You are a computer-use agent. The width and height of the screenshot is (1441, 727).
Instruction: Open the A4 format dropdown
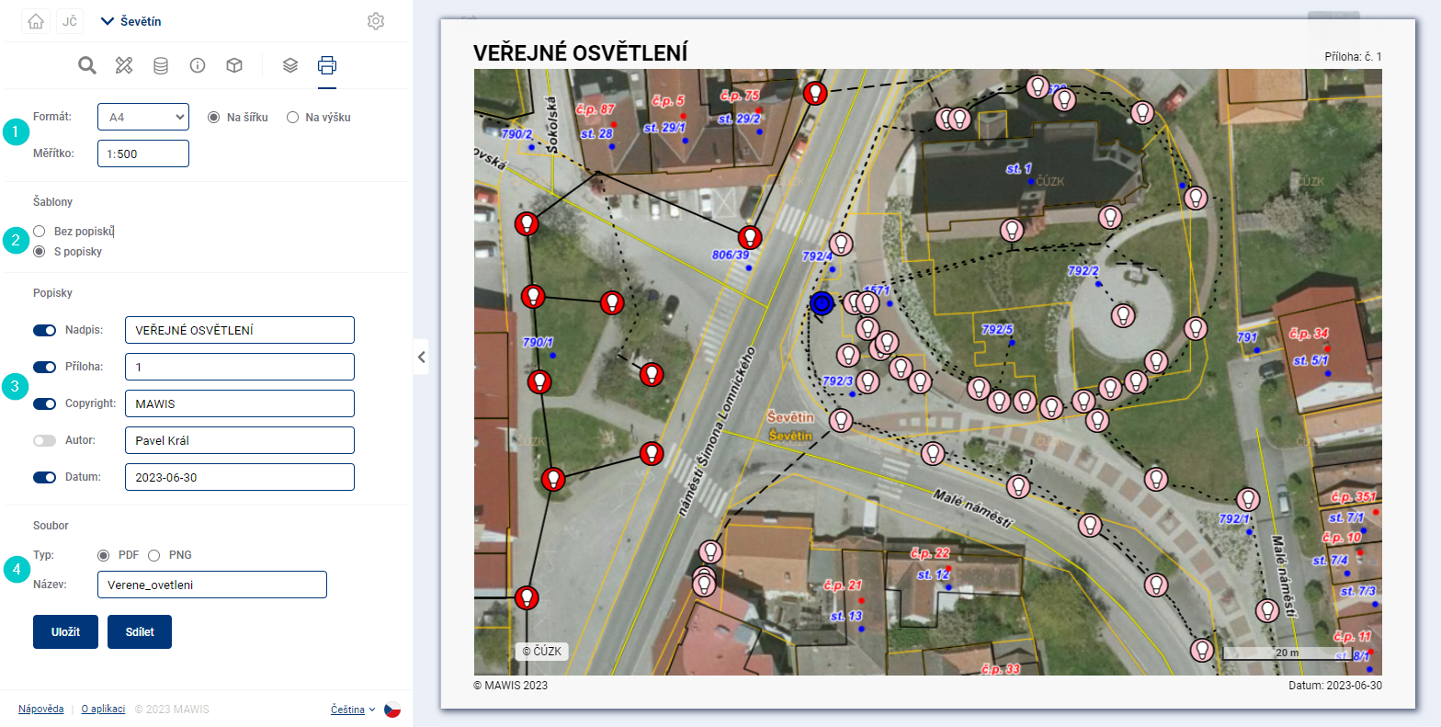[x=142, y=117]
